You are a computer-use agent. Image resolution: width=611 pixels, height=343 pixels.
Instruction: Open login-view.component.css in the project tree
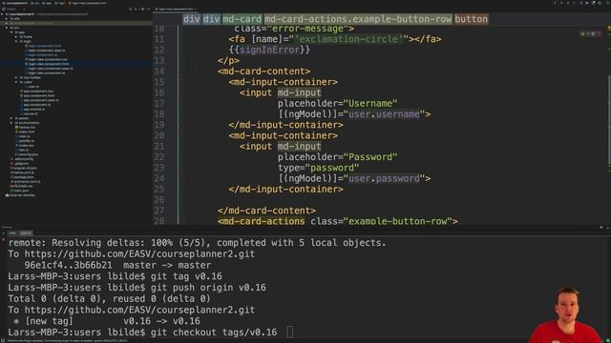[48, 59]
